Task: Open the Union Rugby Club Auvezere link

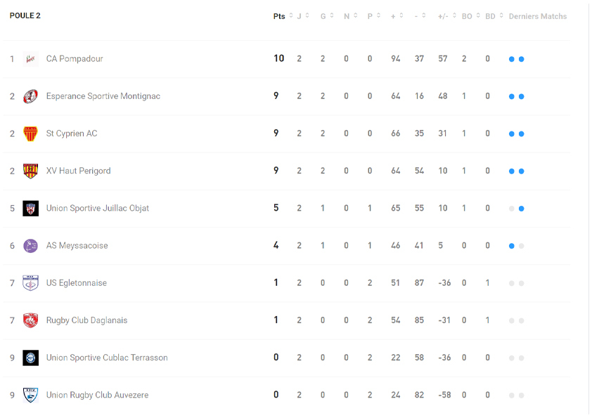Action: pyautogui.click(x=97, y=395)
